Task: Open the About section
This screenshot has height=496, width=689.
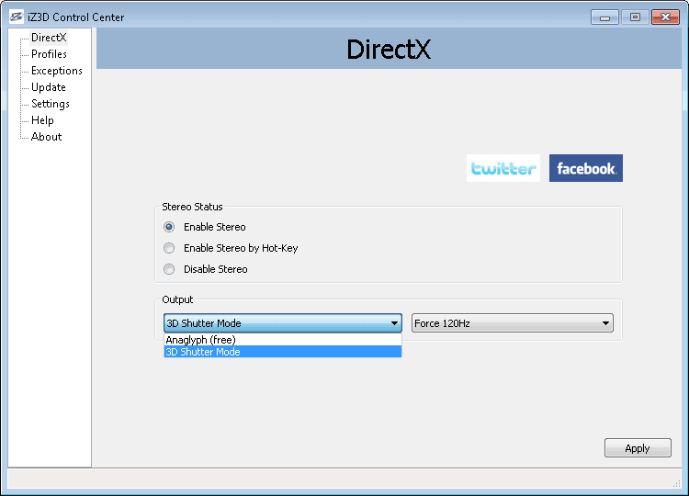Action: pos(46,137)
